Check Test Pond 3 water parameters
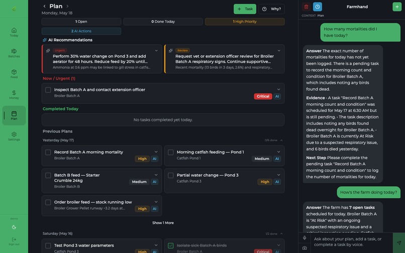Viewport: 405px width, 253px height. [x=48, y=245]
